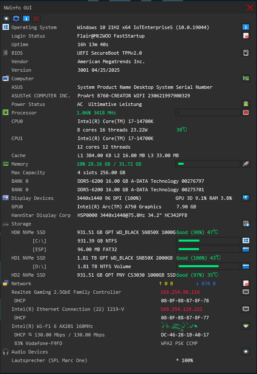Click the Lautsprecher (SPL Marc One) audio device
The height and width of the screenshot is (374, 257).
coord(49,360)
